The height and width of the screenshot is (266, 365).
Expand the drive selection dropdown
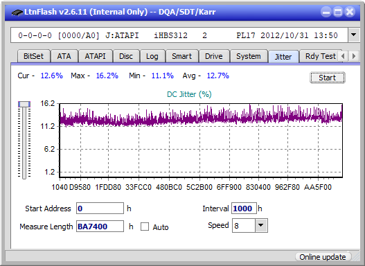tap(354, 35)
